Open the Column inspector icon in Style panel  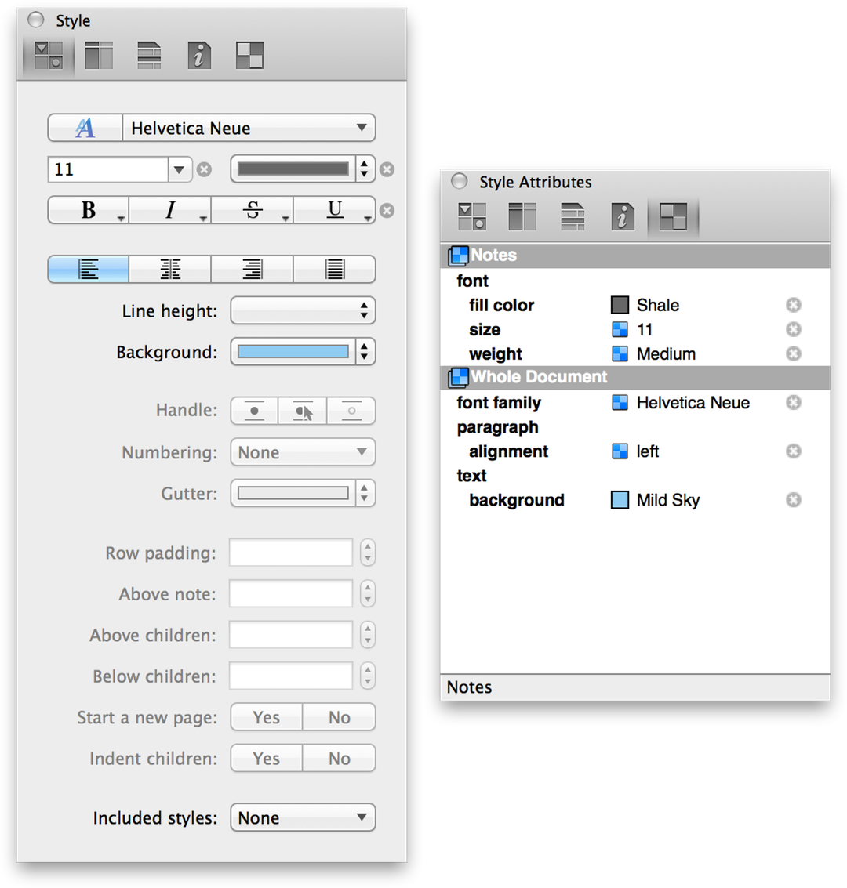99,56
